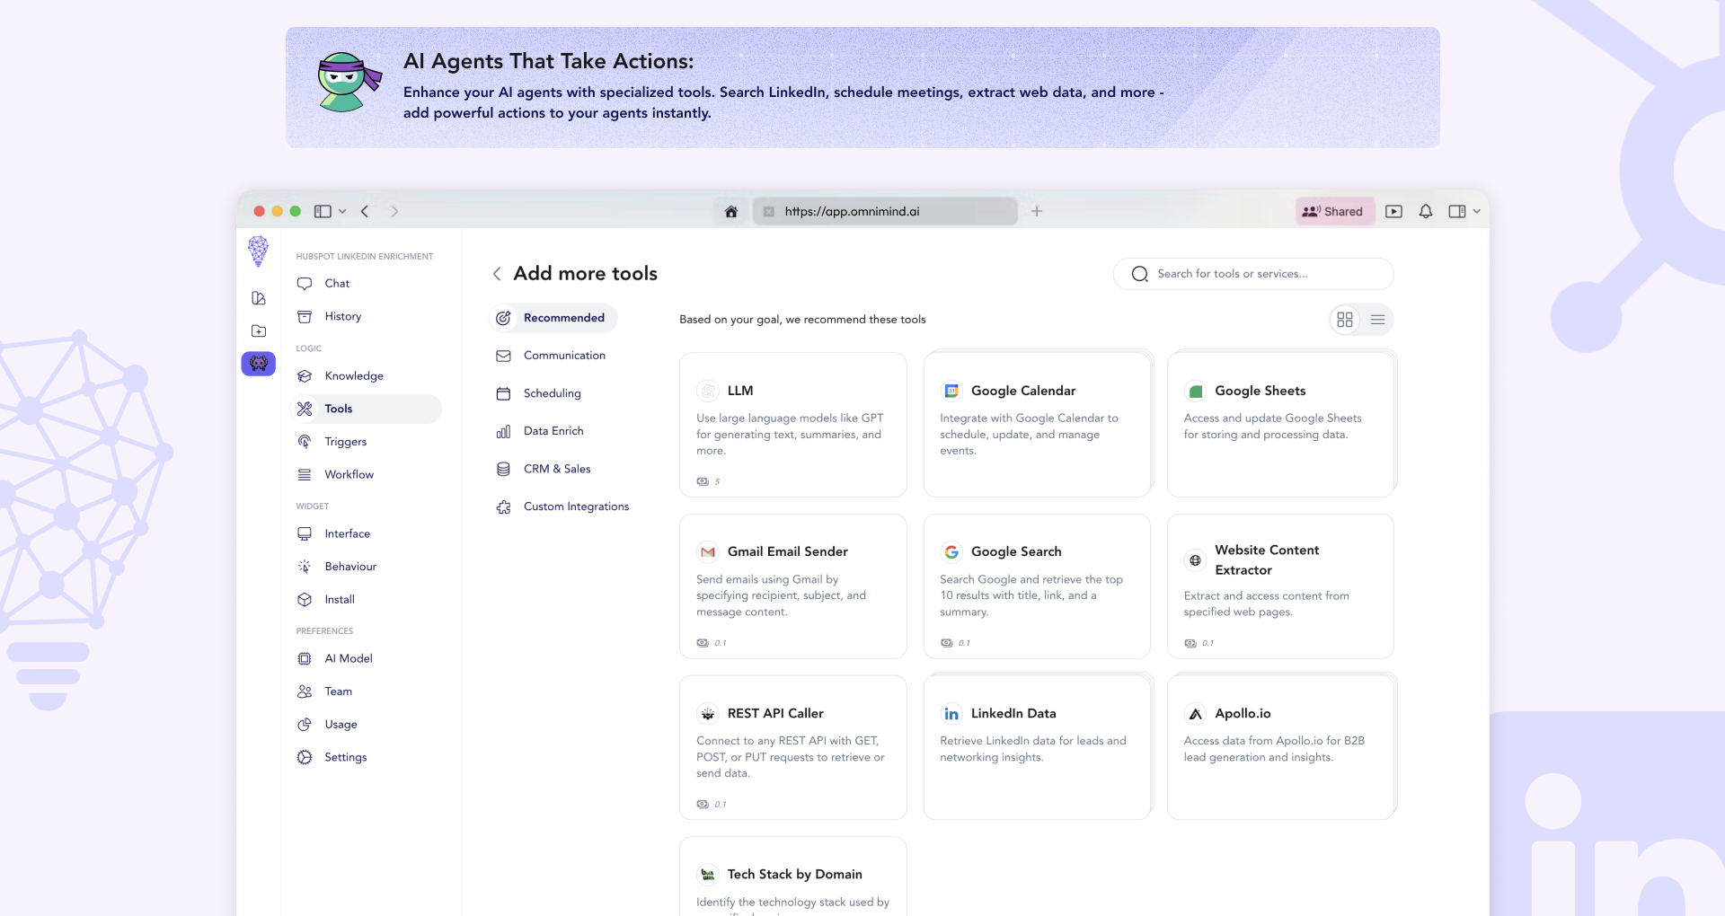Click the REST API Caller icon
Viewport: 1725px width, 916px height.
[x=708, y=714]
